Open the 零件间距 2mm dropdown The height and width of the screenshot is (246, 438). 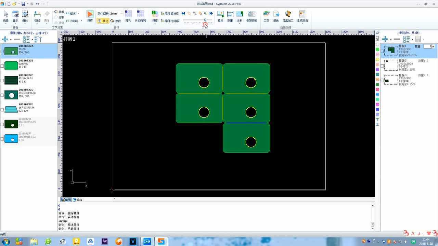(122, 14)
